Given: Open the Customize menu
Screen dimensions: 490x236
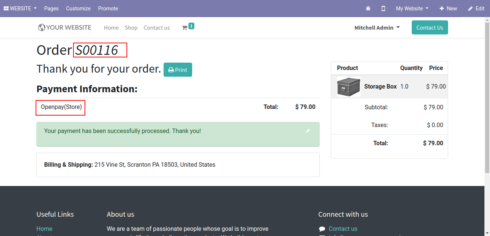Looking at the screenshot, I should 78,9.
